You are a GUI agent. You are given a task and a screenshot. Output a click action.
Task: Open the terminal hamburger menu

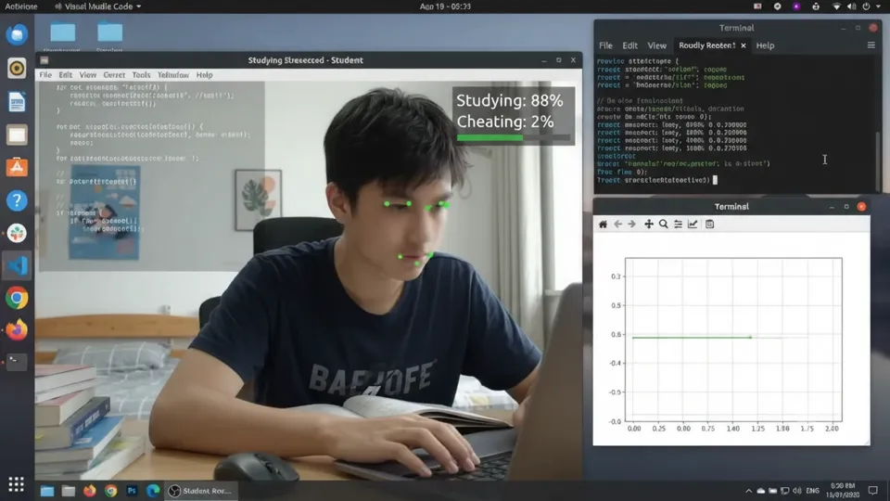[871, 45]
